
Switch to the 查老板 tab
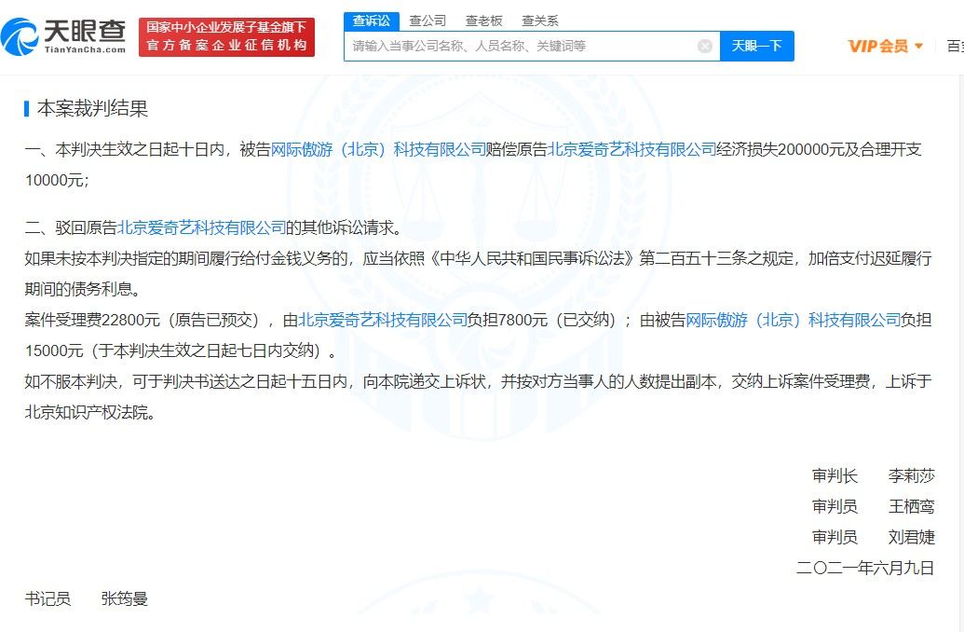(x=483, y=21)
